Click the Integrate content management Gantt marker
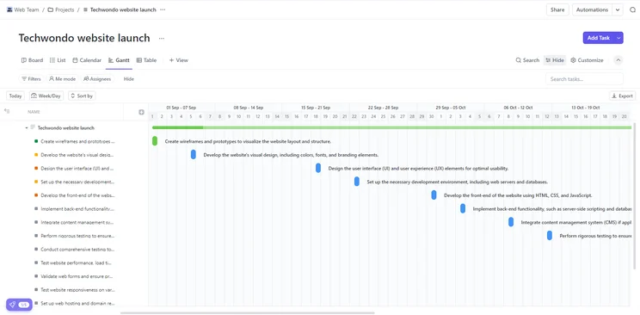 pyautogui.click(x=511, y=222)
